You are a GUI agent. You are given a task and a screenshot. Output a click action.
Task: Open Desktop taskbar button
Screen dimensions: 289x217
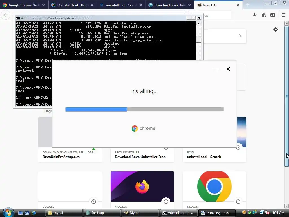pos(102,213)
